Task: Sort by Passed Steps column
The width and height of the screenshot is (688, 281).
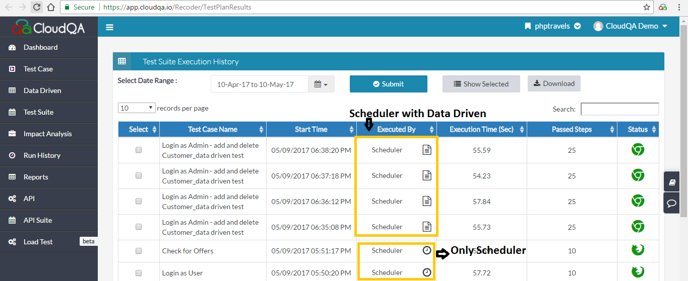Action: (x=572, y=129)
